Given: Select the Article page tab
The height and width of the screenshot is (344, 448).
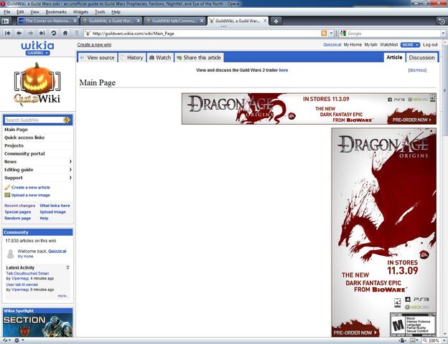Looking at the screenshot, I should (394, 57).
